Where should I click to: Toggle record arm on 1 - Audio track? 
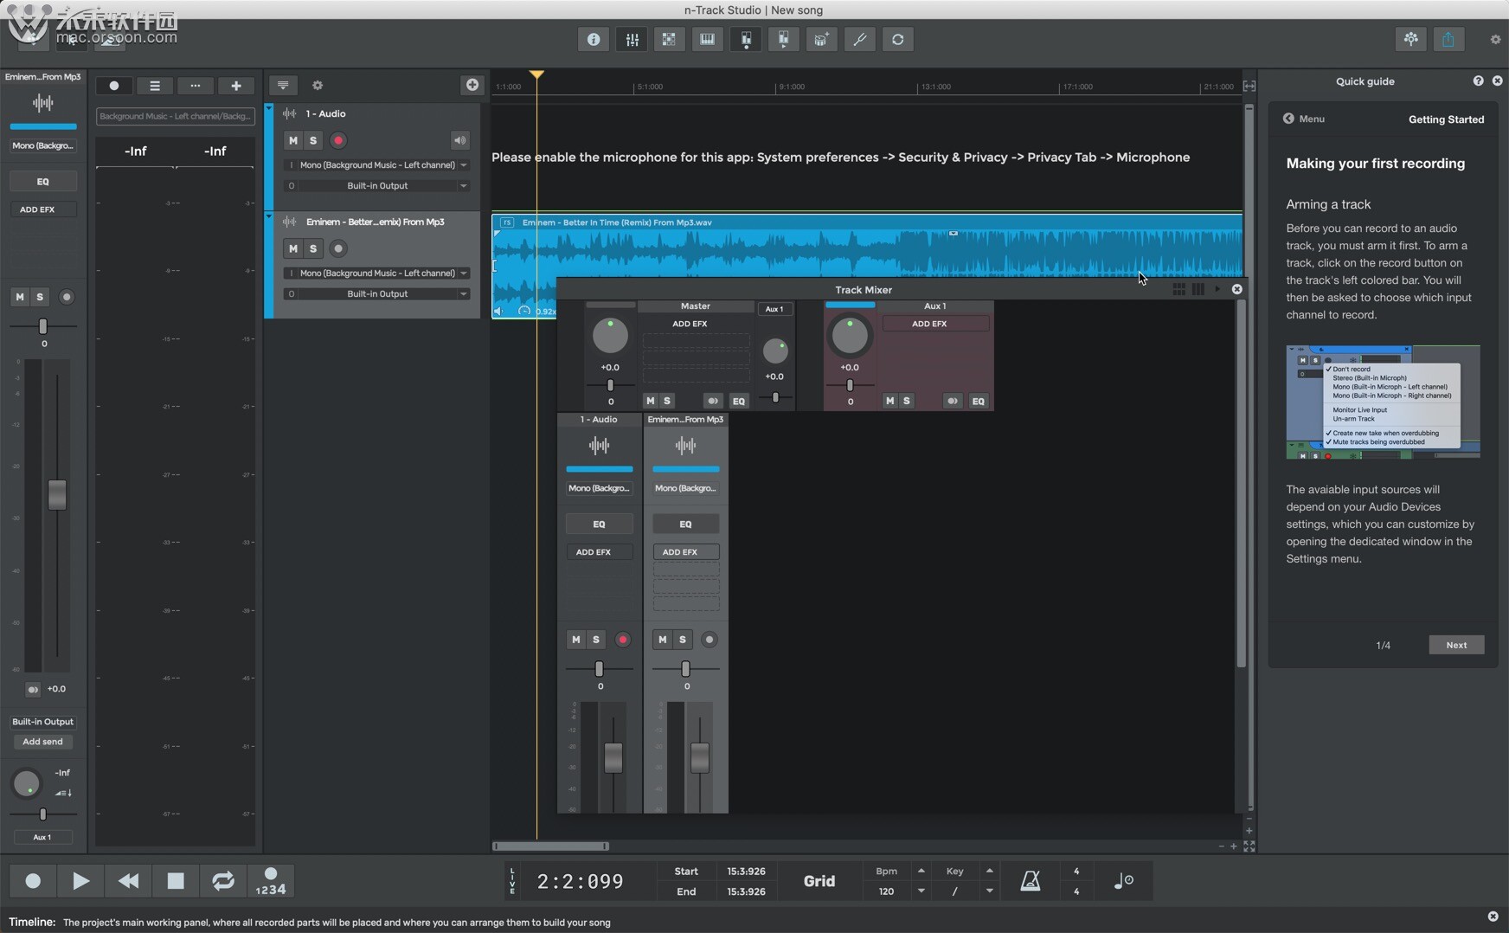click(x=338, y=140)
